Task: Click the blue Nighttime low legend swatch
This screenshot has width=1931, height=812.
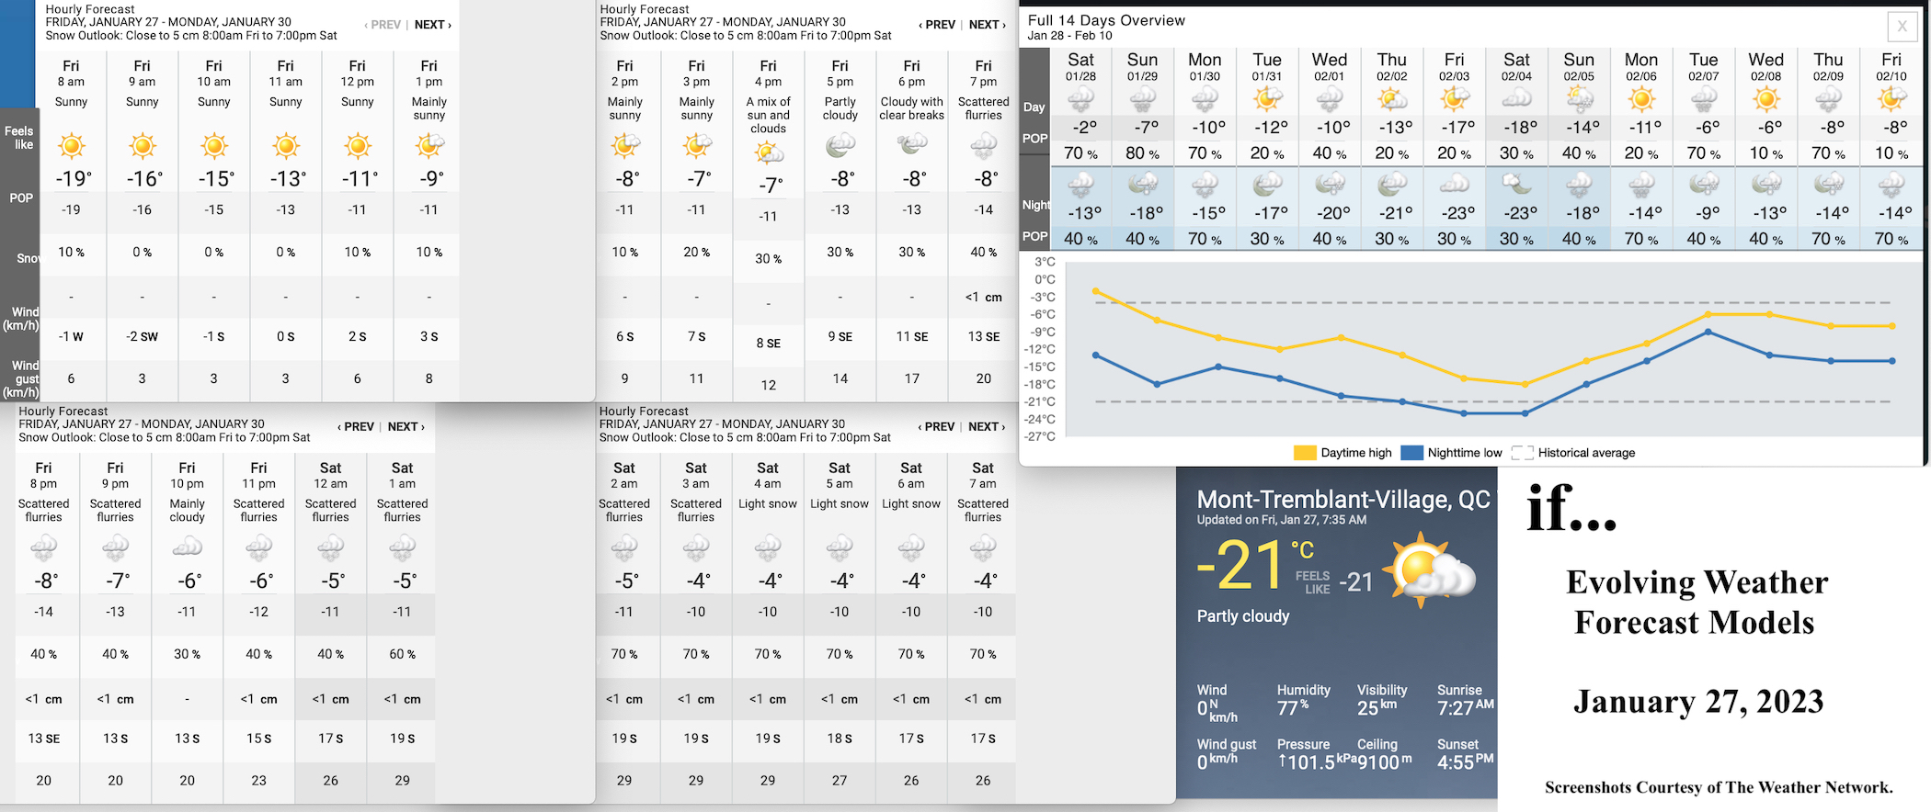Action: [x=1411, y=453]
